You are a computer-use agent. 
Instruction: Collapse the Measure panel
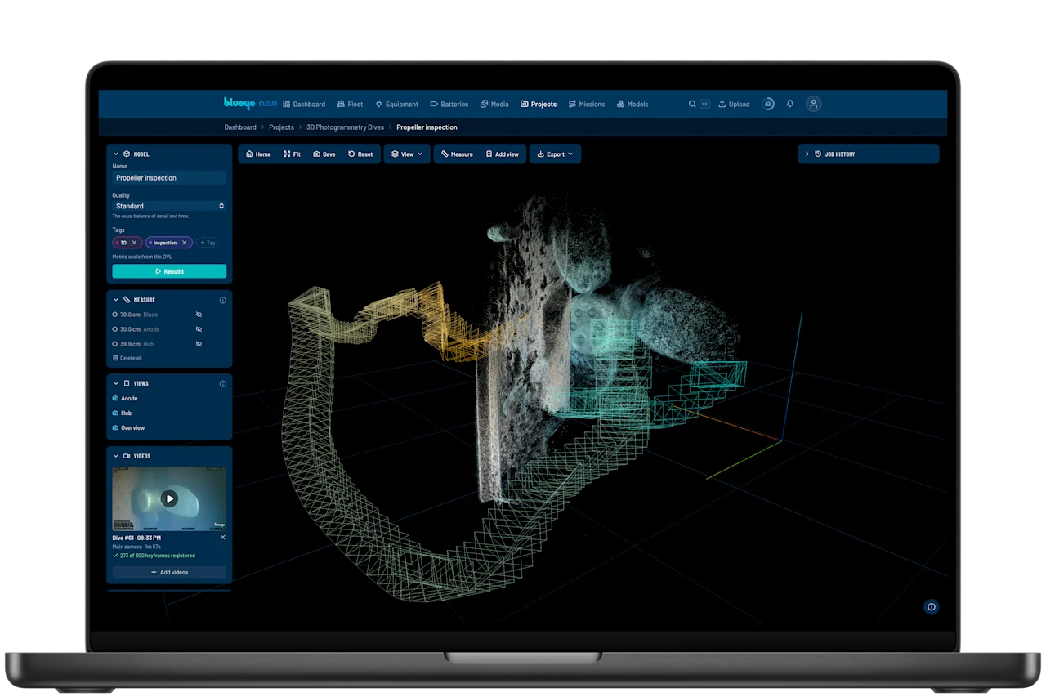116,300
